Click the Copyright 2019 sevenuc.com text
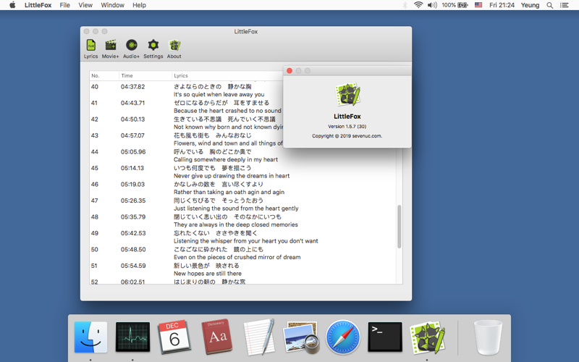Screen dimensions: 579x362 click(x=347, y=136)
